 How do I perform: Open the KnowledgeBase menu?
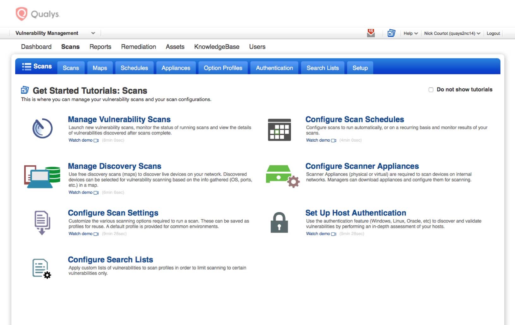(217, 47)
